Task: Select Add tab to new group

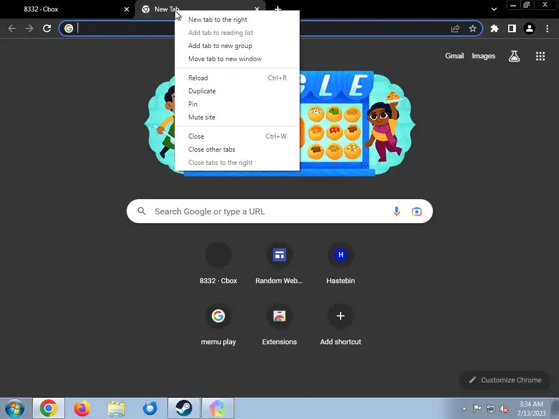Action: pyautogui.click(x=237, y=46)
